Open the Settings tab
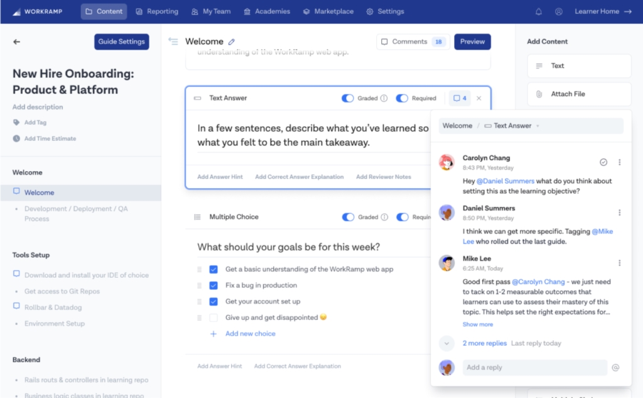 [385, 11]
